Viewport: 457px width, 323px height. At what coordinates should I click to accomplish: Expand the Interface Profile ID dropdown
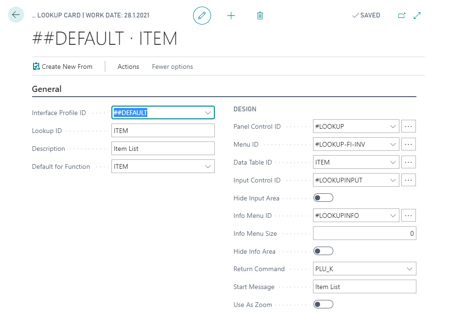coord(208,113)
